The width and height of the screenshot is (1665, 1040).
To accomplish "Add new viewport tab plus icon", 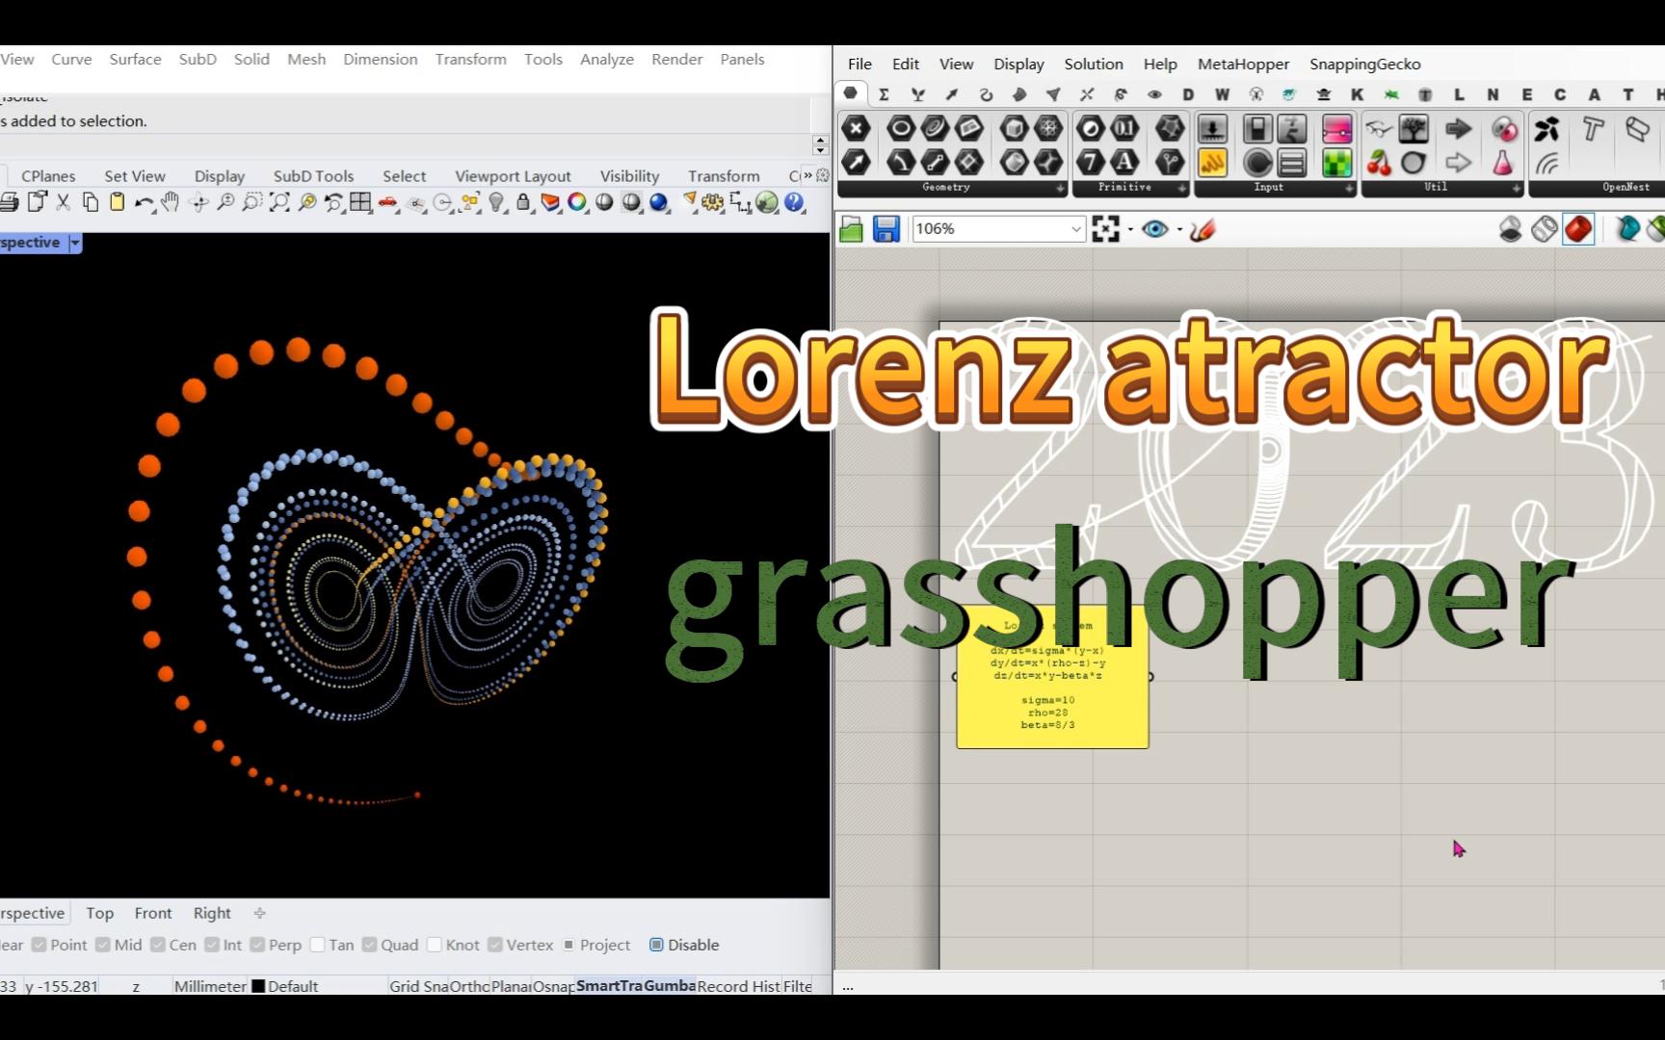I will (259, 913).
